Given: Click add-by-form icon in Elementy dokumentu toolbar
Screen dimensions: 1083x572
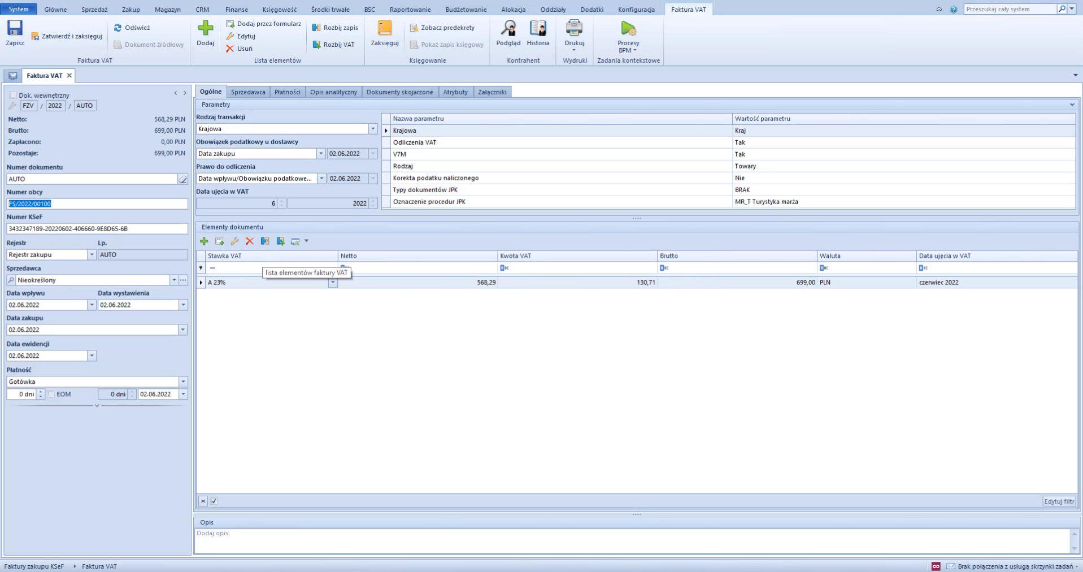Looking at the screenshot, I should (219, 241).
